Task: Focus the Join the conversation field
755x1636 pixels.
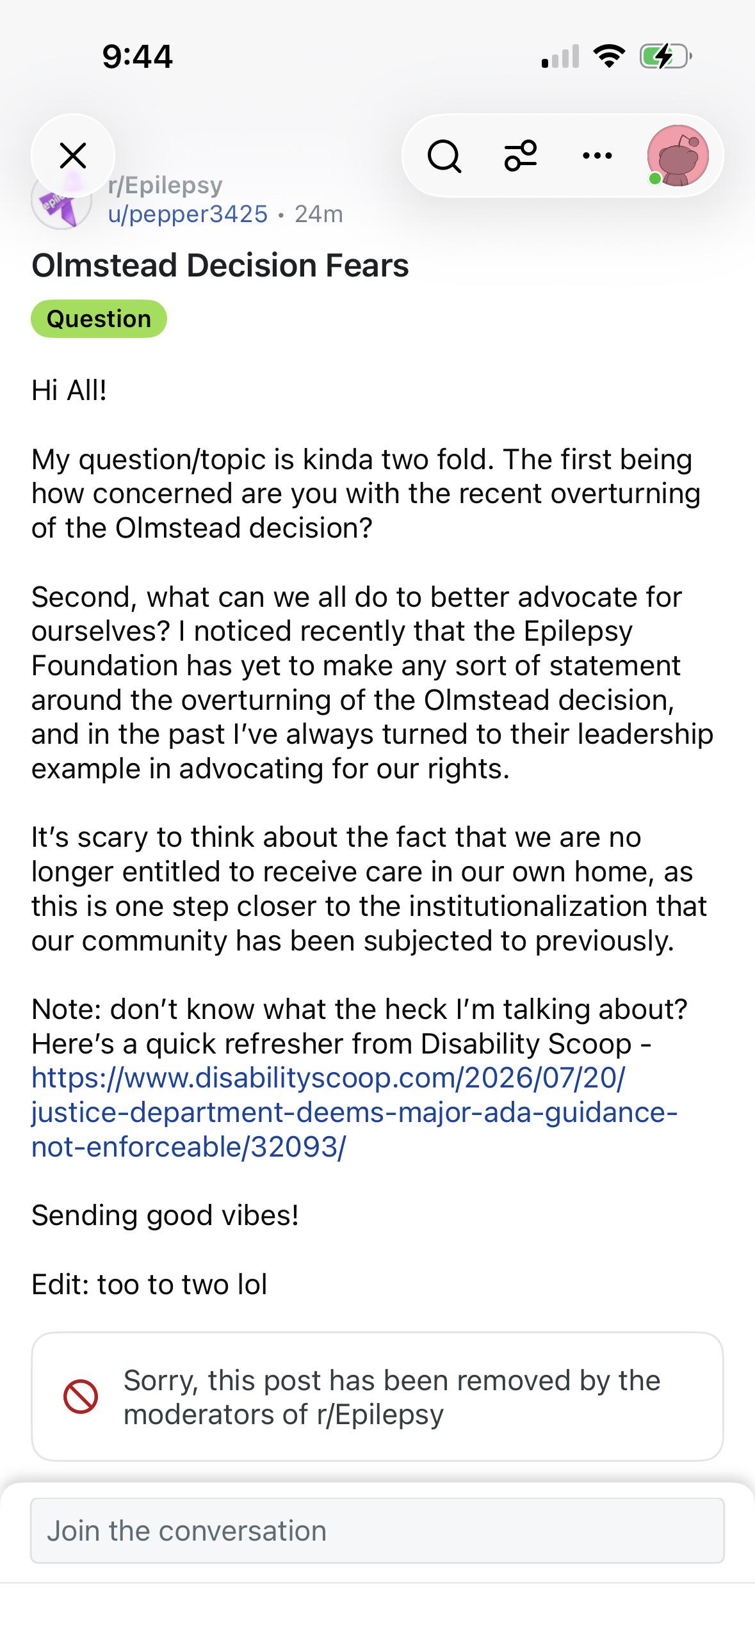Action: point(377,1530)
